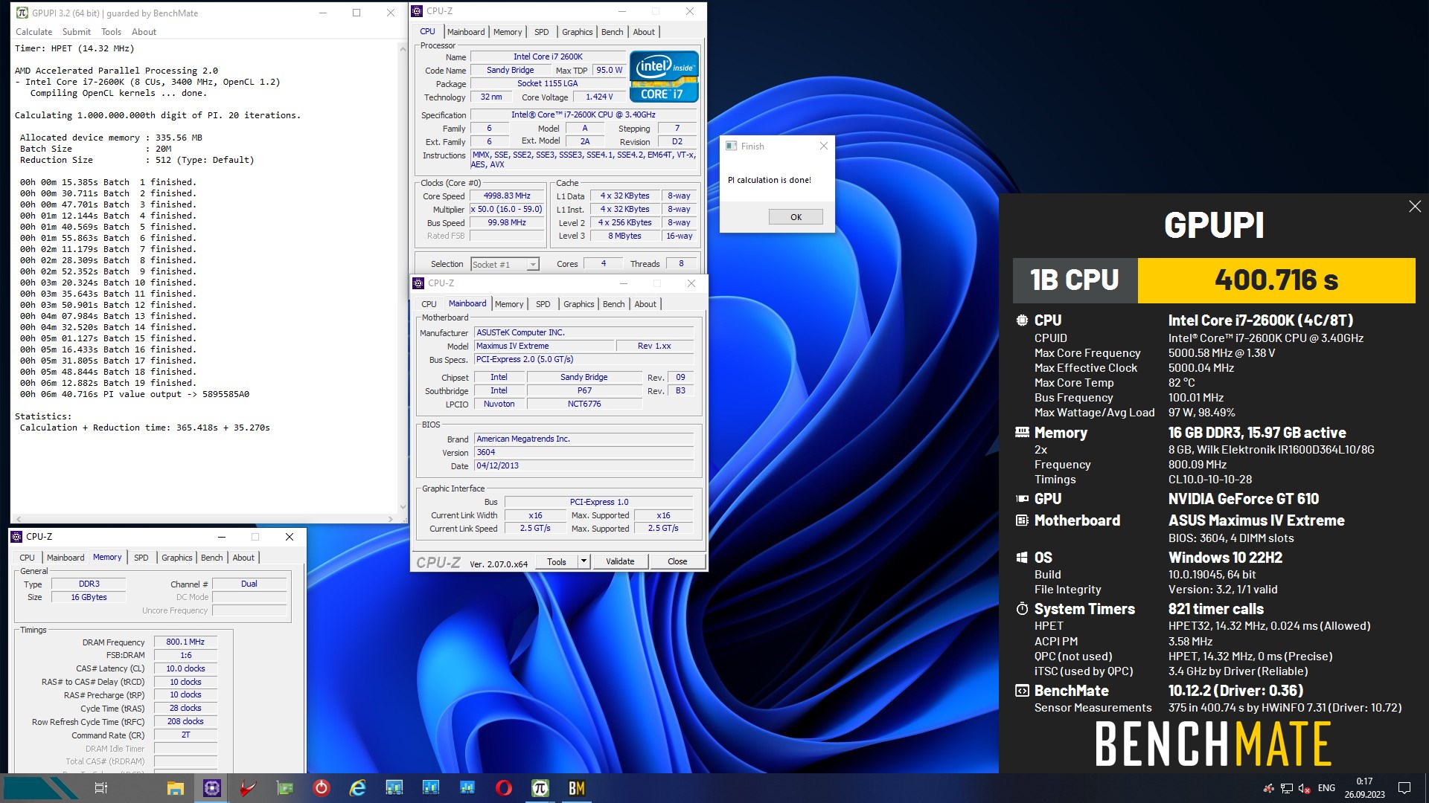1429x803 pixels.
Task: Open About tab in top CPU-Z window
Action: (x=645, y=32)
